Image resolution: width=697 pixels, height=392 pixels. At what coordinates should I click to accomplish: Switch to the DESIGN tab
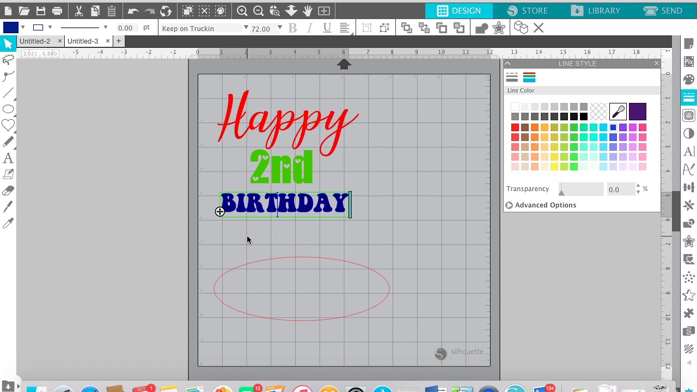[x=459, y=10]
